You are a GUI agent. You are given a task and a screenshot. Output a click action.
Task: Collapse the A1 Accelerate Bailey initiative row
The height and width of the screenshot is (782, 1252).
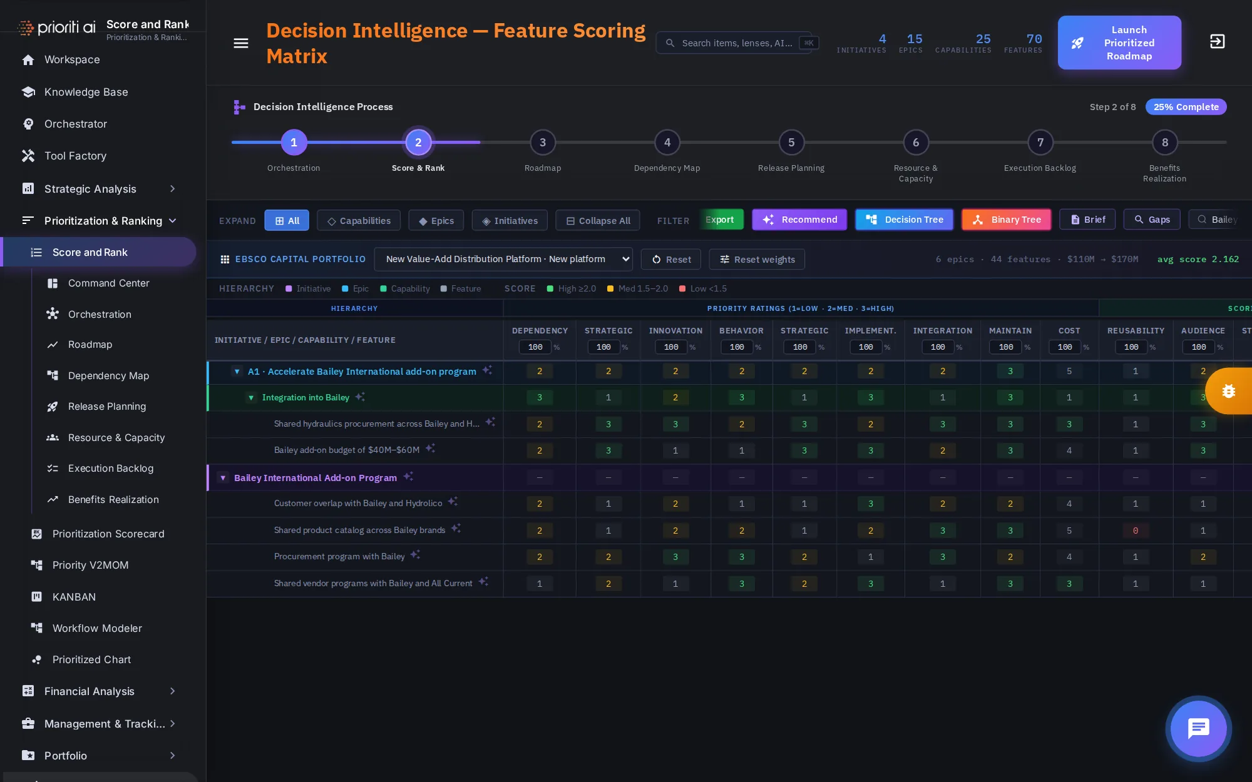point(237,372)
